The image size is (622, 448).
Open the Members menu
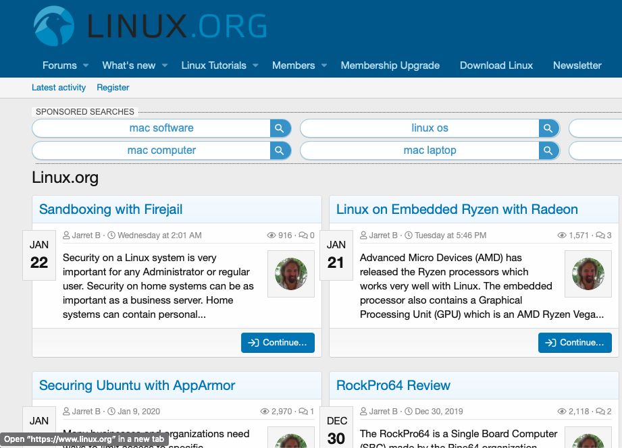pyautogui.click(x=294, y=65)
